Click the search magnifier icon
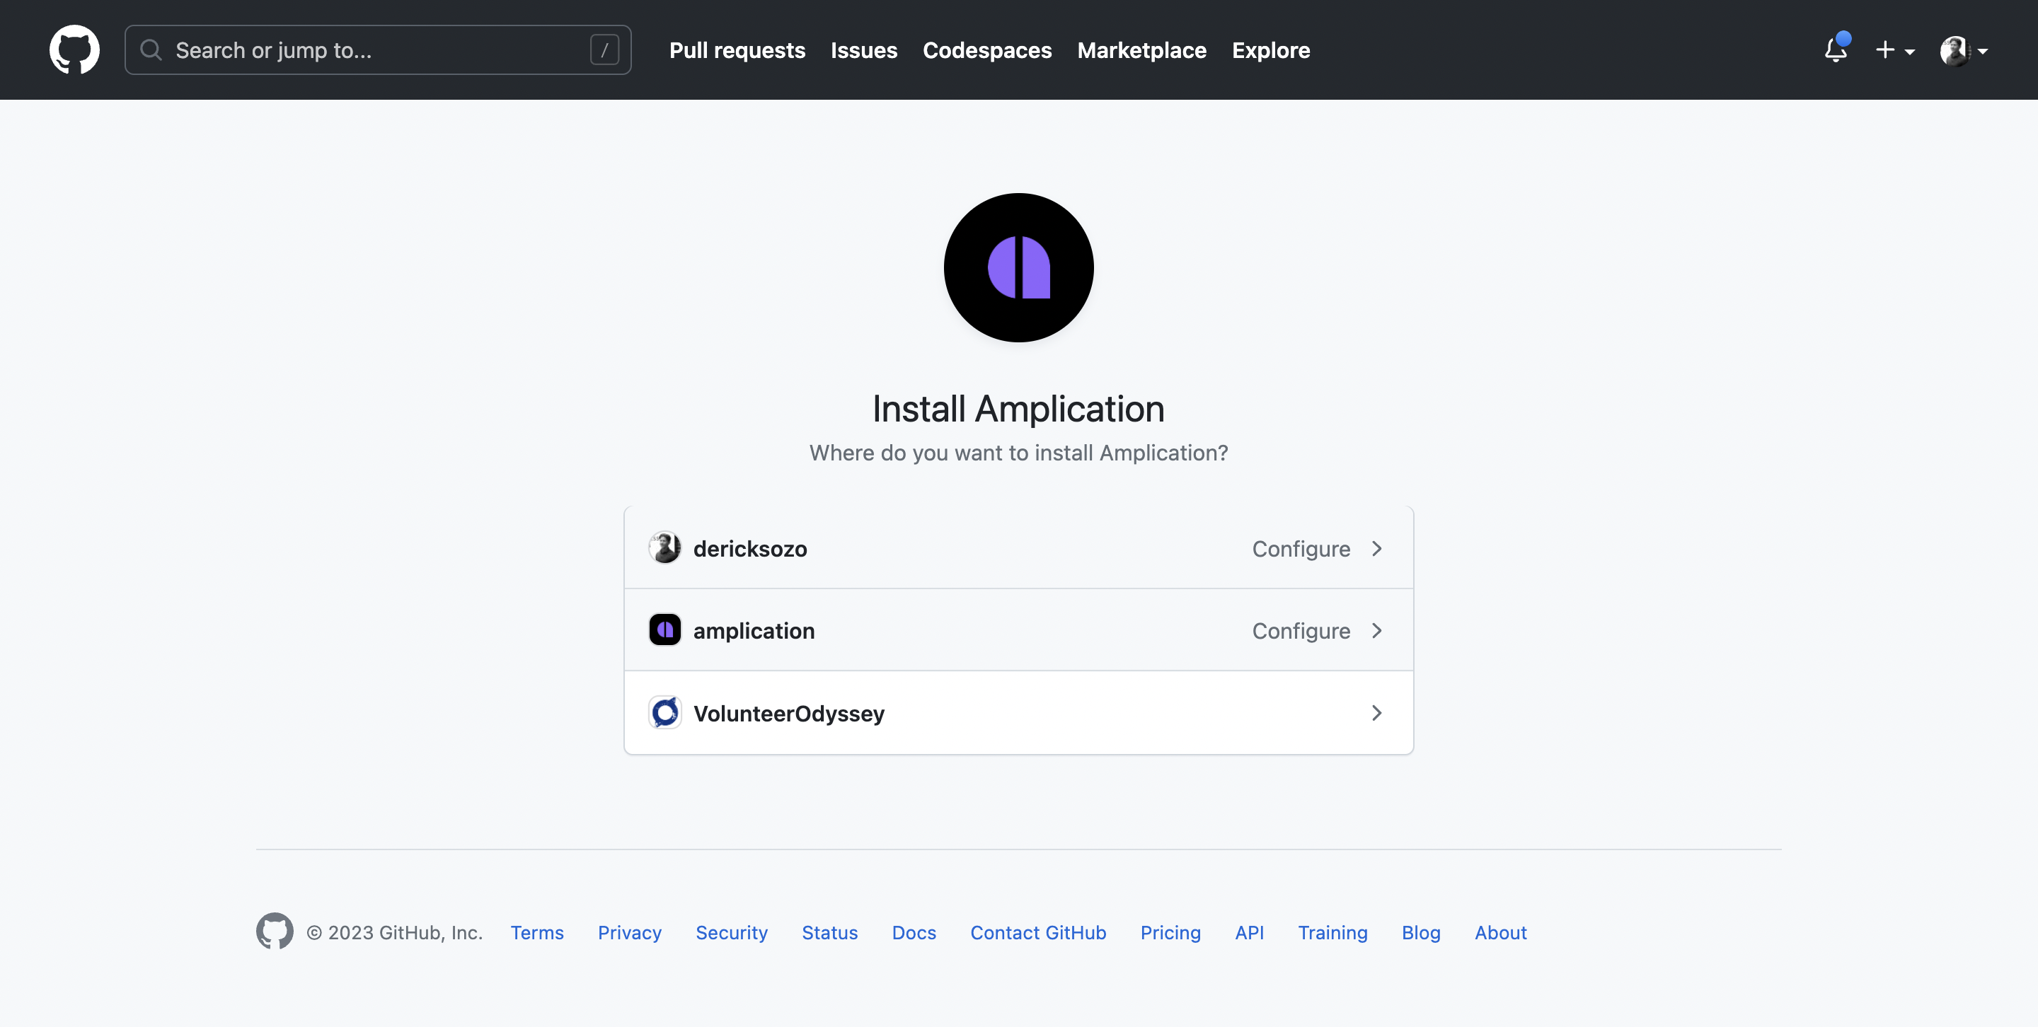2038x1027 pixels. tap(150, 50)
